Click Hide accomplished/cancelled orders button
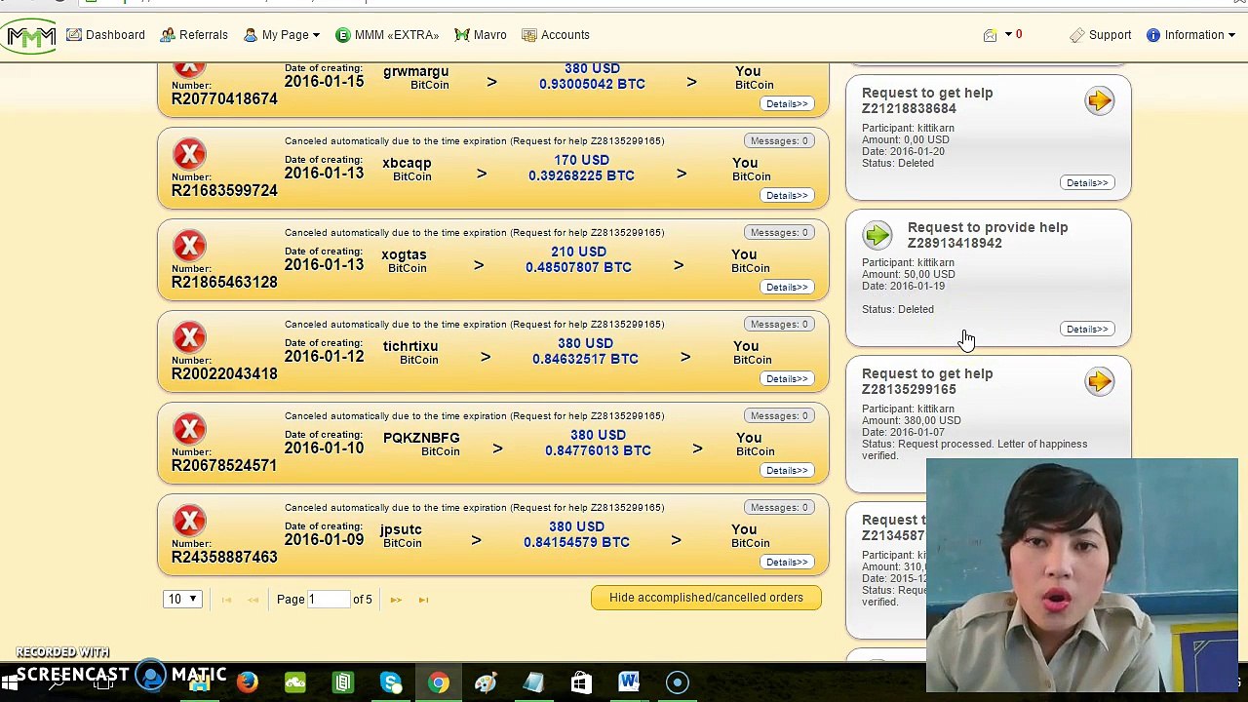The image size is (1248, 702). [x=706, y=598]
